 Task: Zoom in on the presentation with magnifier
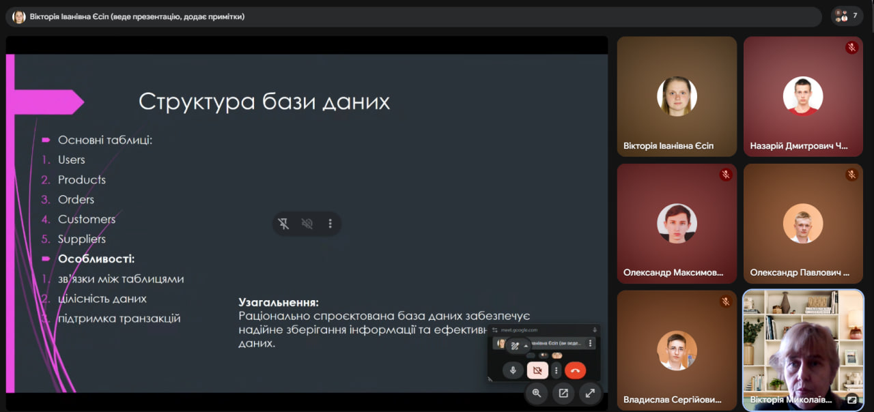click(537, 393)
